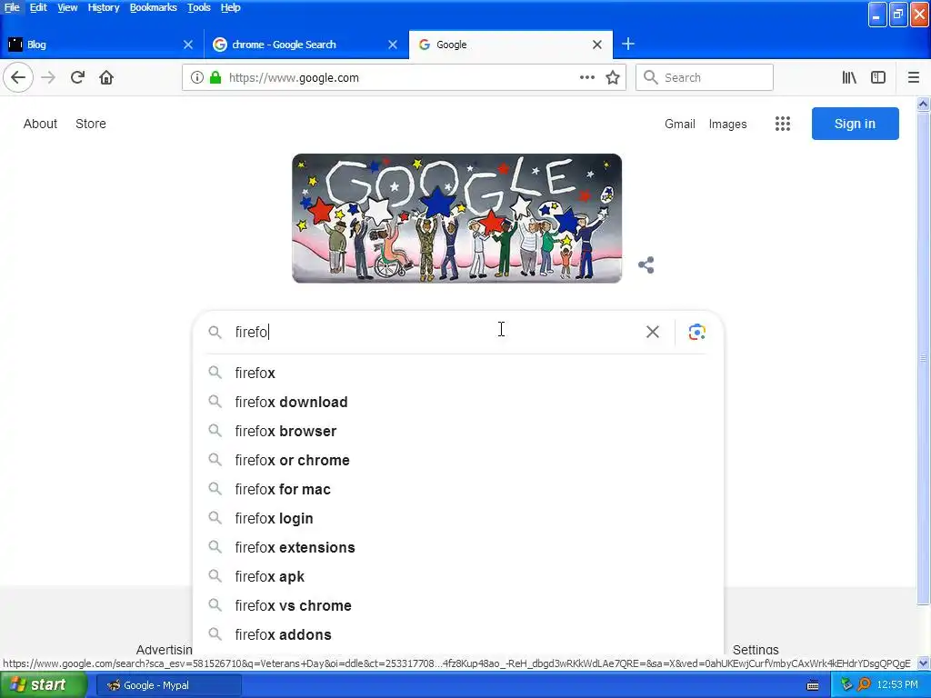This screenshot has height=698, width=931.
Task: Click magnifier icon in Firefox search bar
Action: click(651, 78)
